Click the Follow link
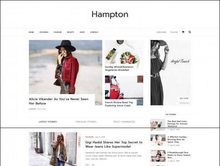Viewport: 220px width, 166px height. click(174, 32)
